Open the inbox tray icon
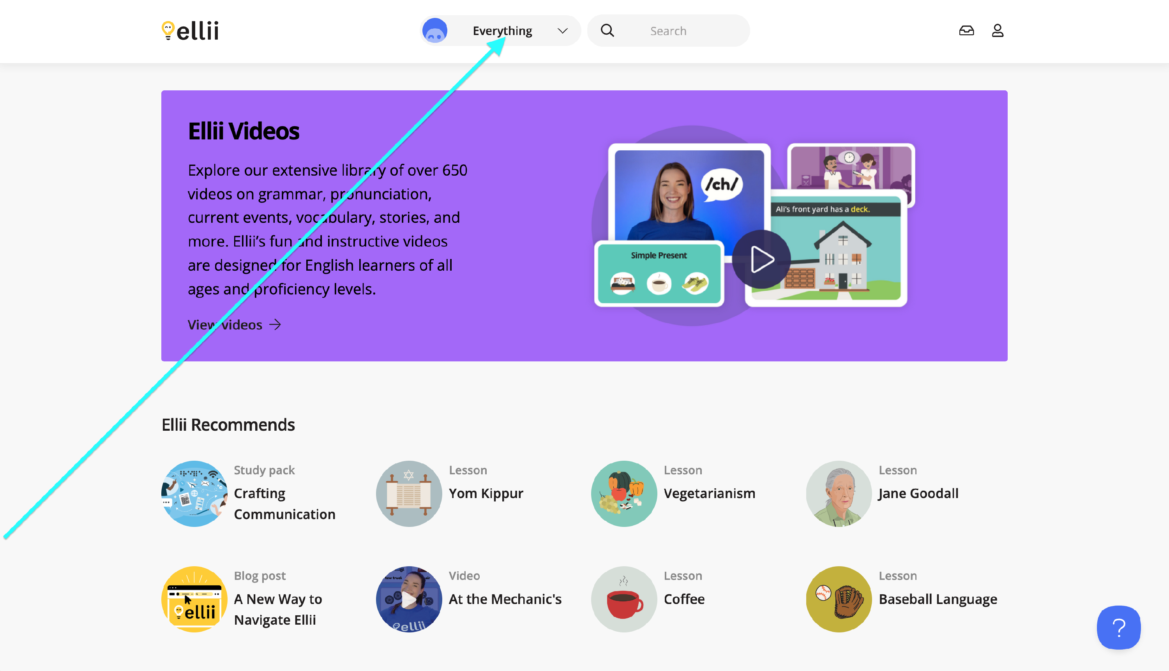1169x671 pixels. click(x=966, y=31)
